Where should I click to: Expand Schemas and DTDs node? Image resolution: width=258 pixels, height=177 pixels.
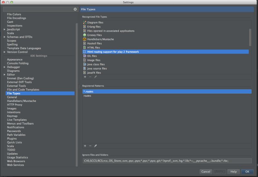pyautogui.click(x=5, y=37)
